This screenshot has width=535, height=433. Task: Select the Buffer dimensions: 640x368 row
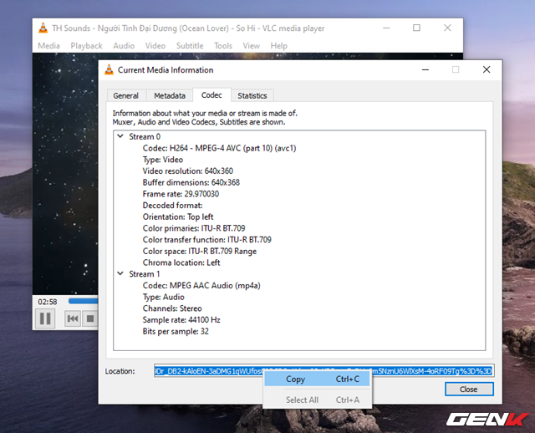click(x=191, y=182)
